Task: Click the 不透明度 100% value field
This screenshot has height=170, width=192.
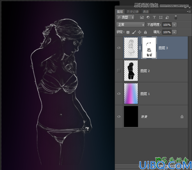Action: coord(167,25)
